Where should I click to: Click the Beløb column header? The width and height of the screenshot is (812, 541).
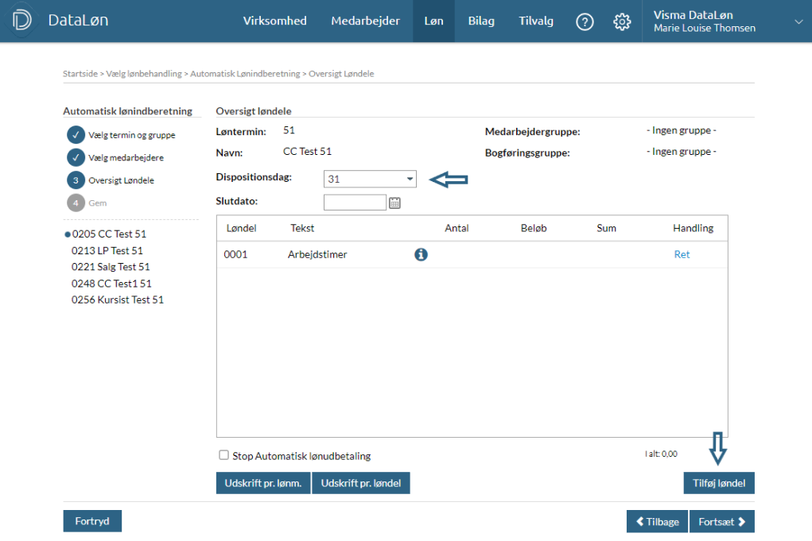pyautogui.click(x=534, y=228)
